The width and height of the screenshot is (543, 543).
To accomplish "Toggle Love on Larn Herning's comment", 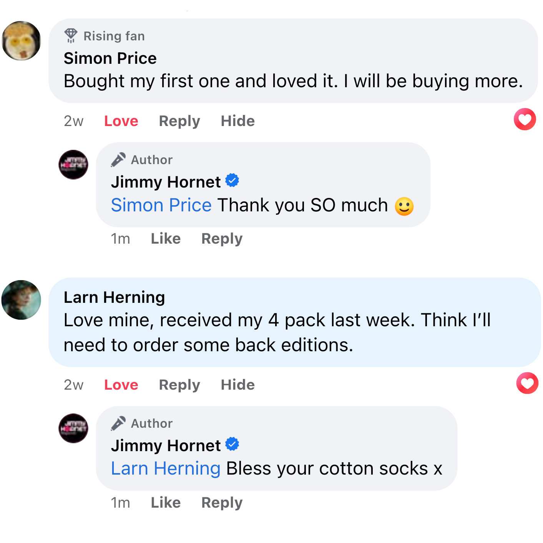I will click(x=121, y=385).
